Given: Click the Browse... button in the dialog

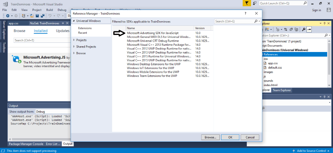Looking at the screenshot, I should pos(210,137).
